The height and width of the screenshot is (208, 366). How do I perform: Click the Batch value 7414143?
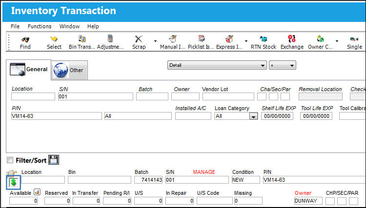tap(148, 180)
